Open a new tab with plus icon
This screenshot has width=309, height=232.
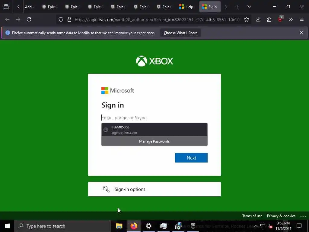click(237, 7)
